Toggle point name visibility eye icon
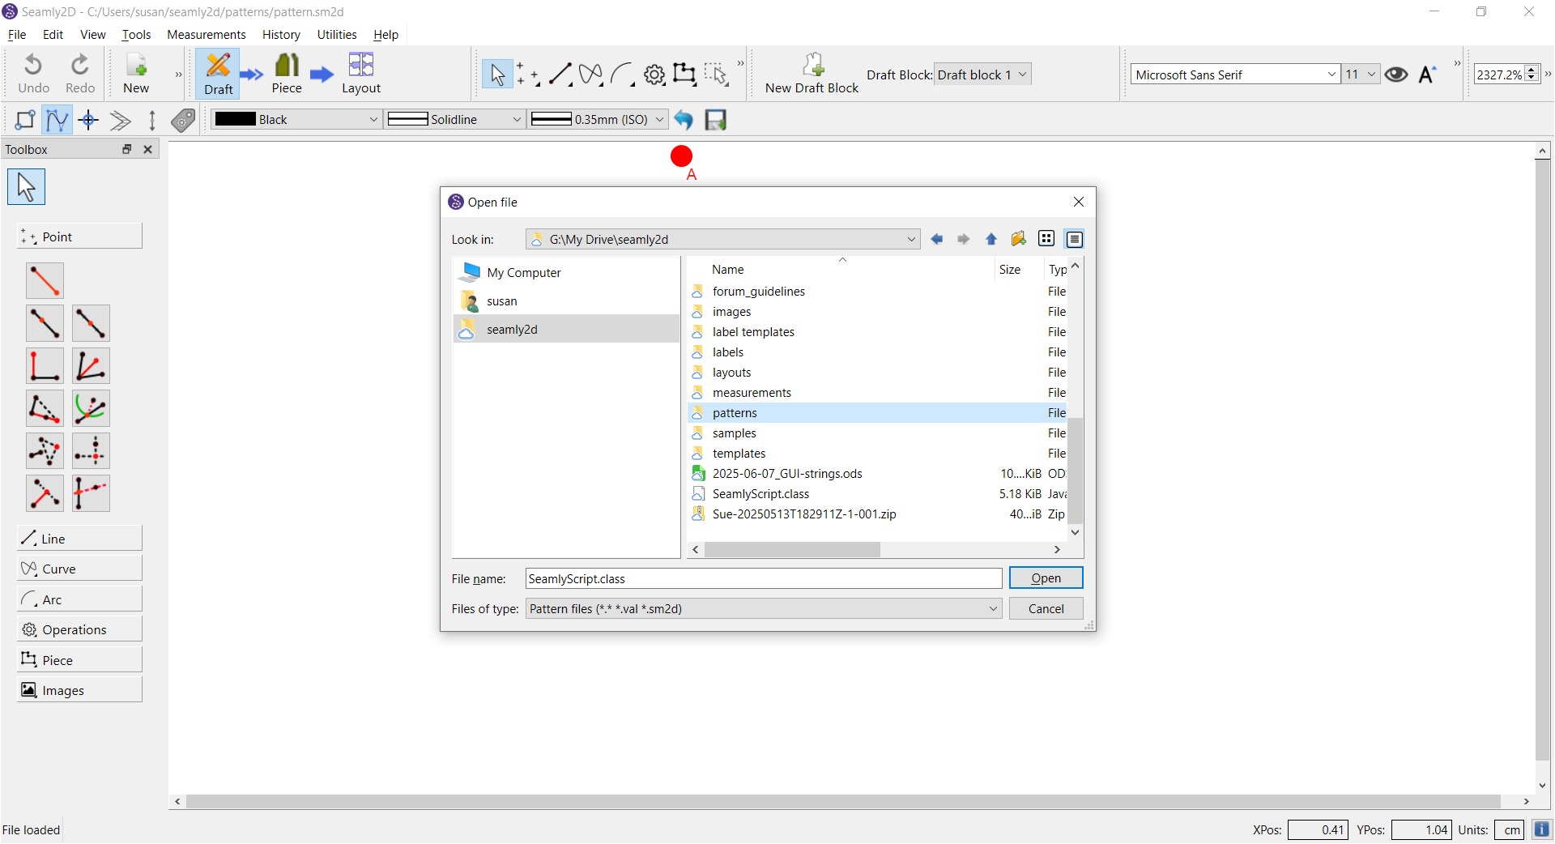Screen dimensions: 1555x844 coord(1395,75)
